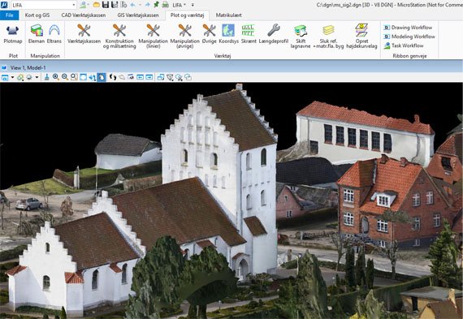Open file with folder icon in quick access
The width and height of the screenshot is (463, 319).
click(x=97, y=5)
